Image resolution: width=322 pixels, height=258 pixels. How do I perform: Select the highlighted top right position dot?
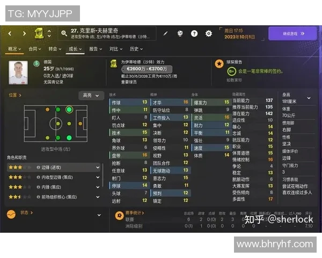pos(69,110)
